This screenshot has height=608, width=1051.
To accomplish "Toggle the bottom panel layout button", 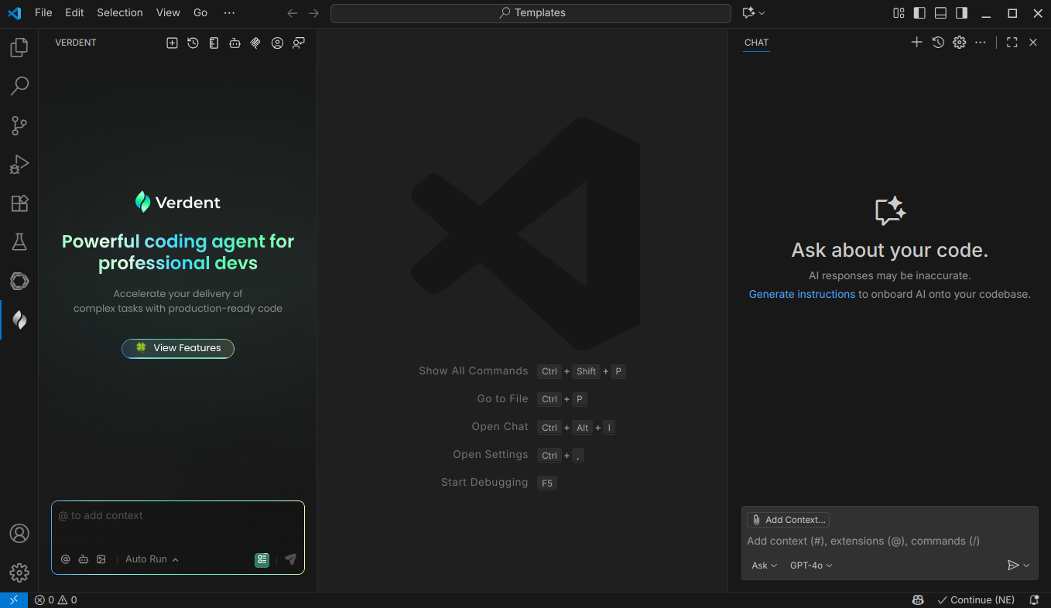I will [940, 13].
